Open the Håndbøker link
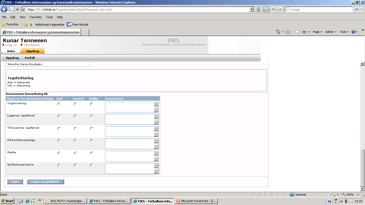 tap(32, 45)
